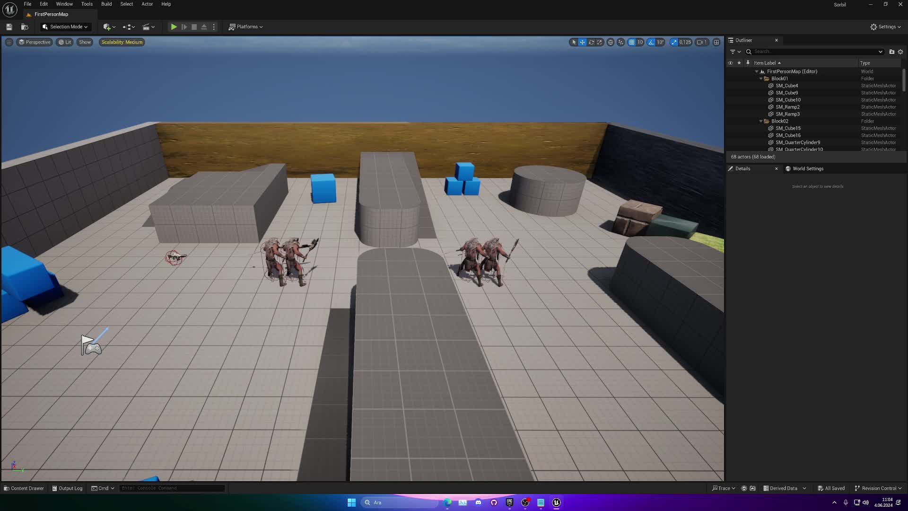Open the Platforms dropdown
The image size is (908, 511).
[245, 27]
